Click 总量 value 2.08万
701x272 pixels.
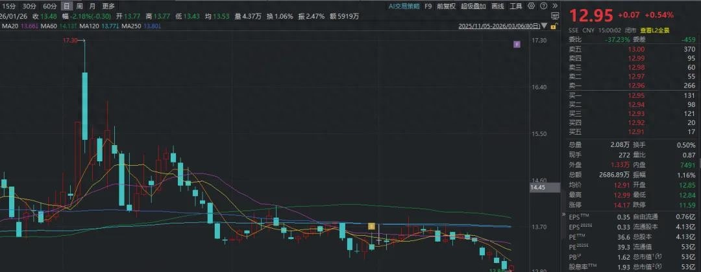(620, 145)
